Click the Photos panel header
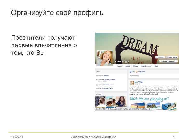The width and height of the screenshot is (187, 140). 111,94
